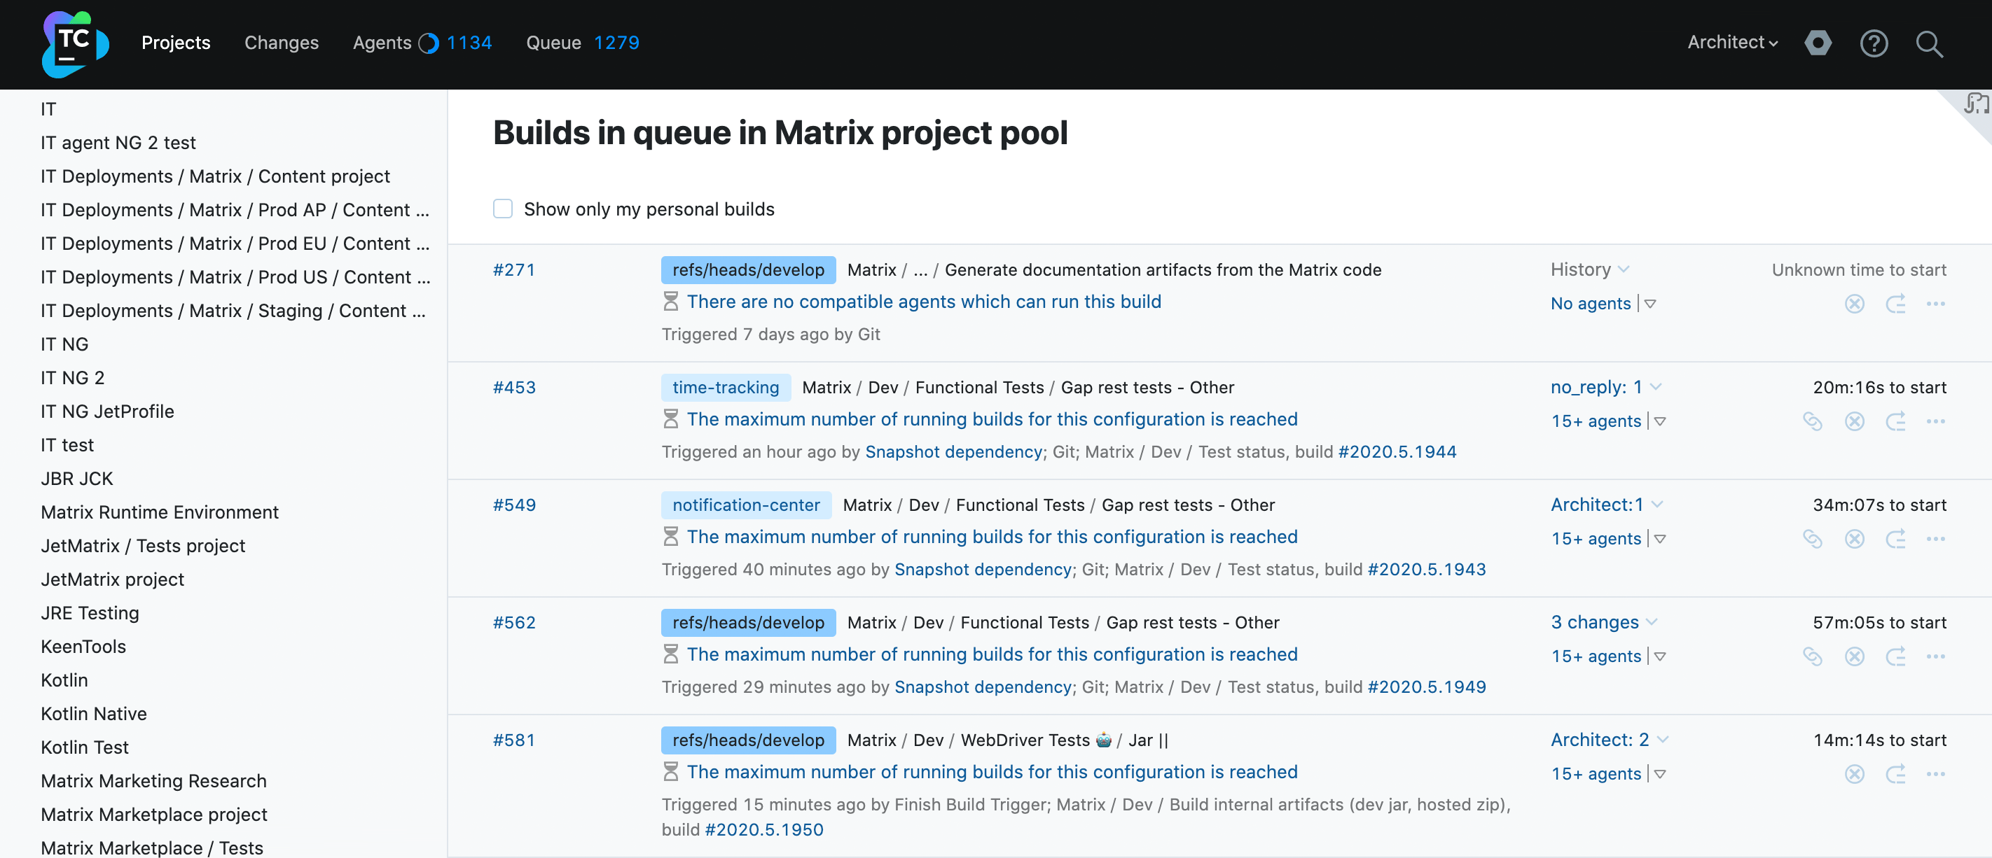Image resolution: width=1992 pixels, height=858 pixels.
Task: Go to Projects in top navigation
Action: point(176,43)
